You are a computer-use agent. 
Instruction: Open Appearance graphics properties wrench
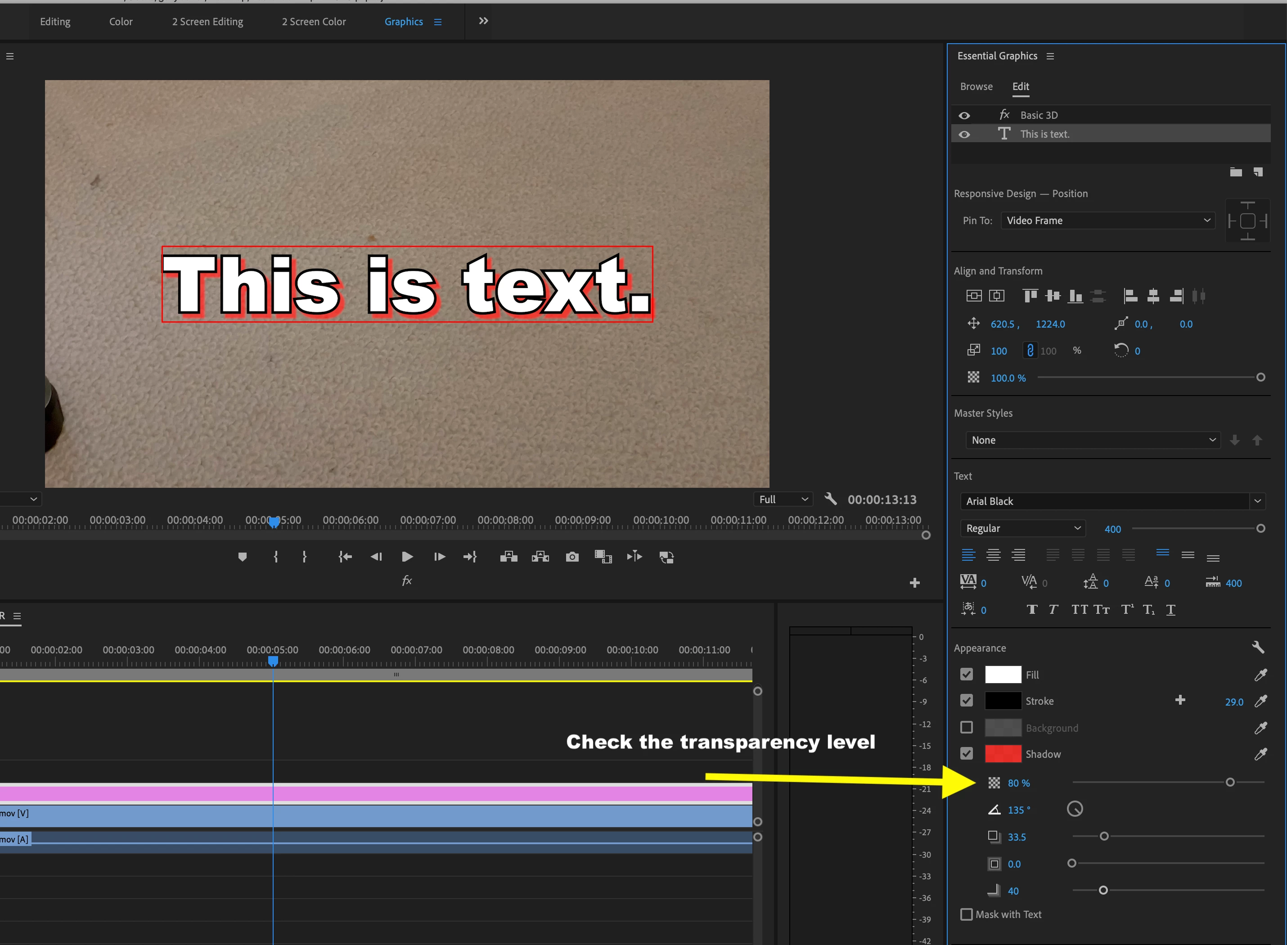click(x=1258, y=647)
